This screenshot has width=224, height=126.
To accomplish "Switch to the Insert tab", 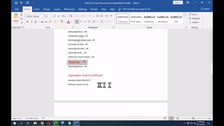I will point(36,9).
